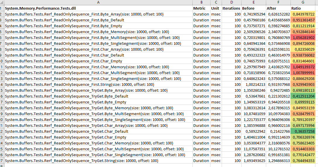Click Before value 1,00214213
This screenshot has width=318, height=167.
coord(254,85)
